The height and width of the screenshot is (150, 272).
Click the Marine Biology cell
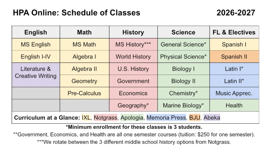(183, 106)
